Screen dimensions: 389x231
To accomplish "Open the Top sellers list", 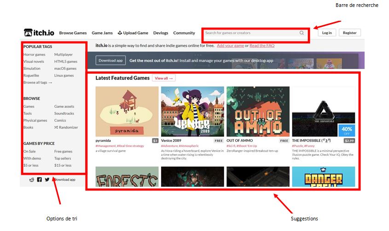I will point(63,158).
